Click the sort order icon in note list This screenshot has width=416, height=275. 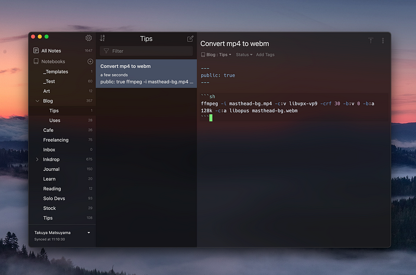(102, 38)
